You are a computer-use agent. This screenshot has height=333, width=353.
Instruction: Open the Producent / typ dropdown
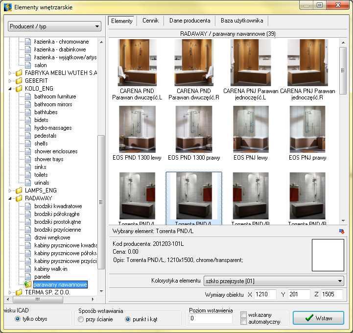tap(54, 26)
